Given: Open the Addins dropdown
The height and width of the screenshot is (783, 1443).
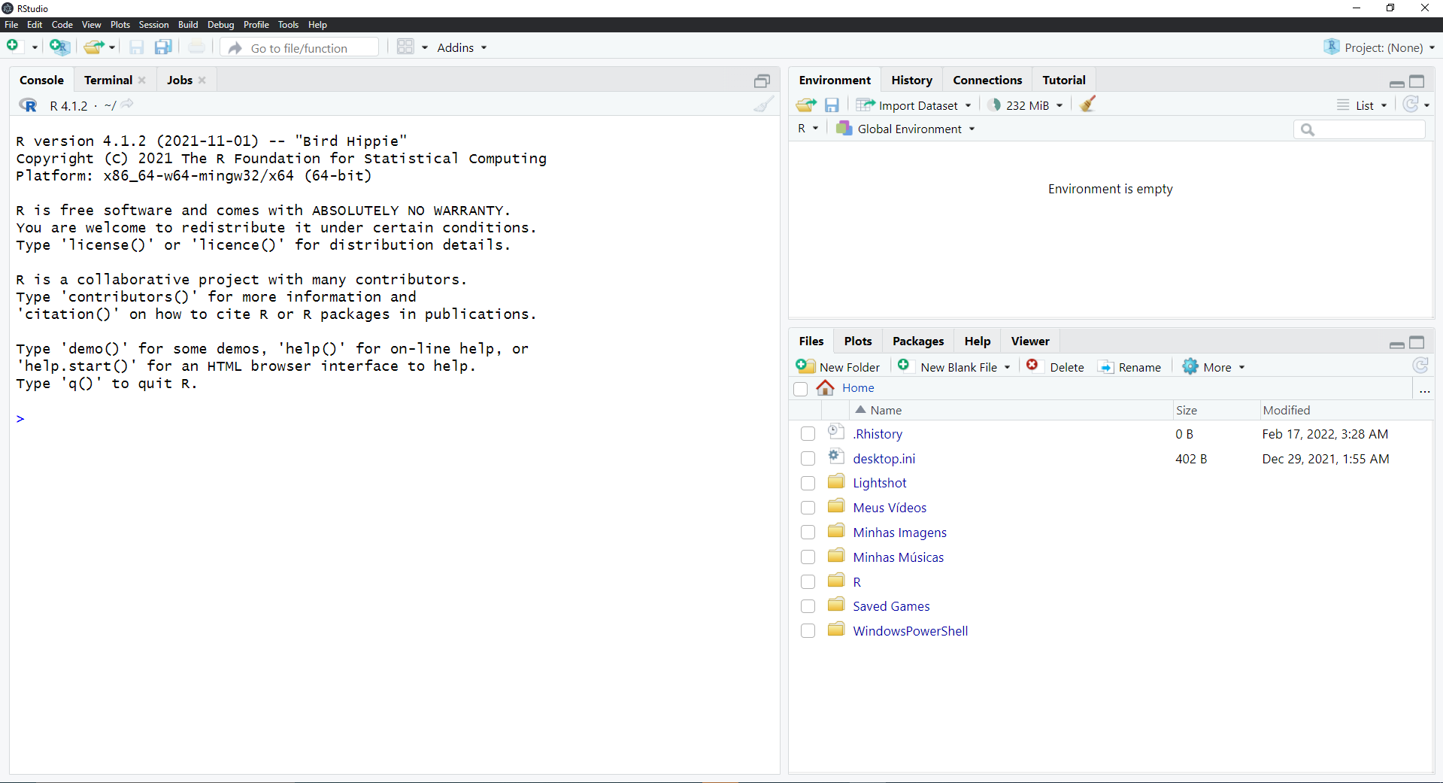Looking at the screenshot, I should point(461,47).
